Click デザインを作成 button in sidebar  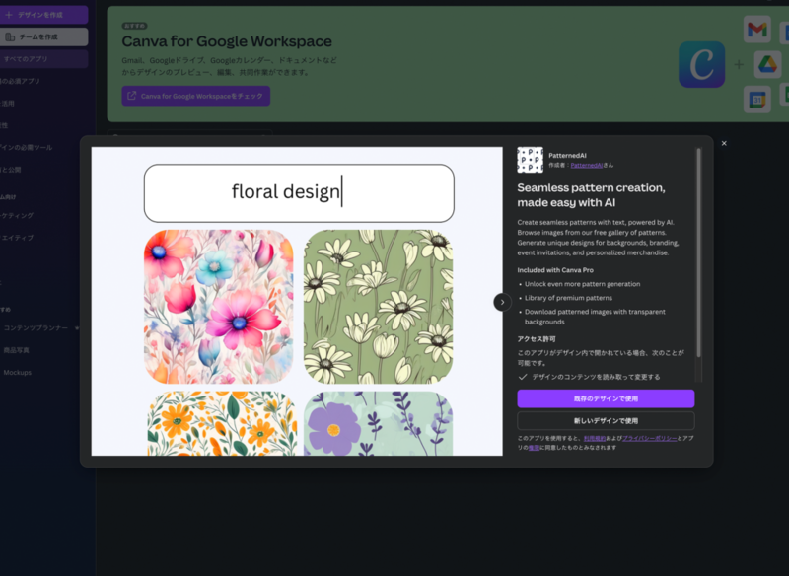(43, 15)
